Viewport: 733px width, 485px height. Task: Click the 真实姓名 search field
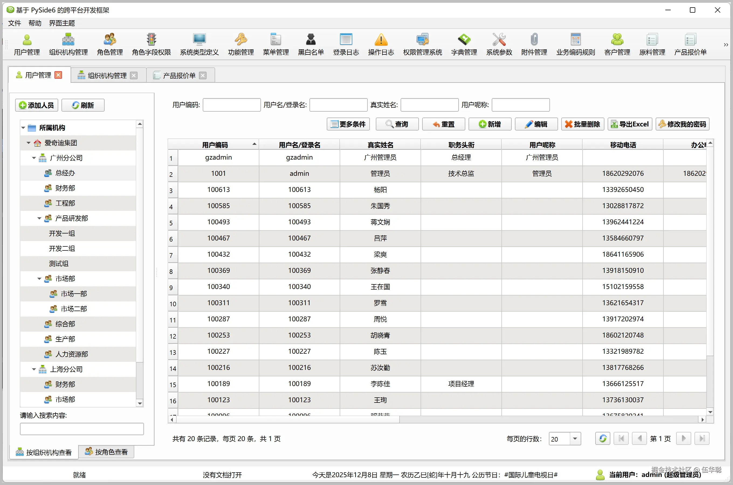429,105
